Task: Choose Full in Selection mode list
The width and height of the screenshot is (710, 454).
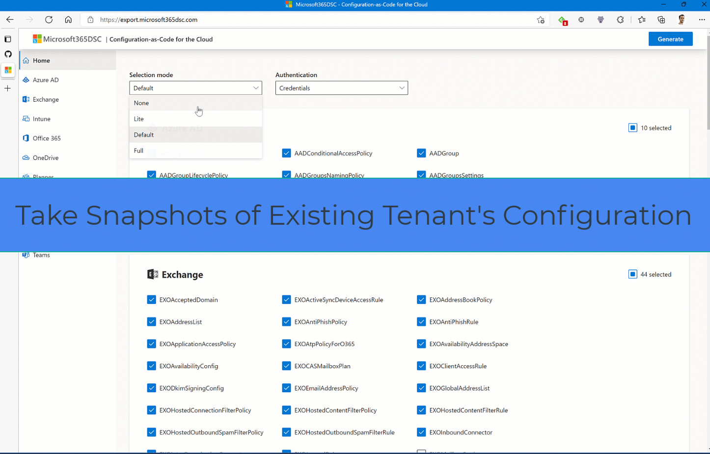Action: click(195, 151)
